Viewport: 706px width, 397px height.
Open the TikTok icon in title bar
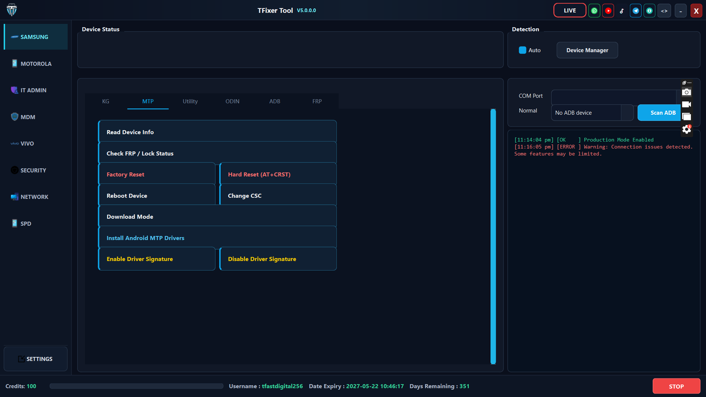point(622,11)
